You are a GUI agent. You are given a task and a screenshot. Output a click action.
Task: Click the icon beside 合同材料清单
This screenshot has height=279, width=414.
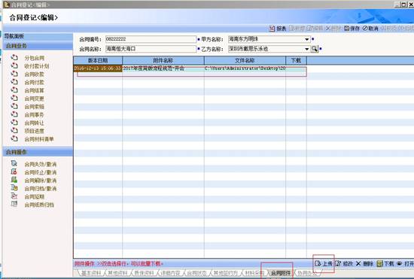(x=14, y=138)
